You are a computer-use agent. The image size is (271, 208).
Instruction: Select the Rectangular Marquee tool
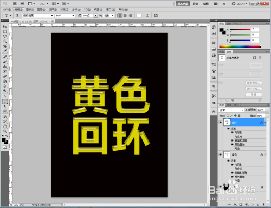pyautogui.click(x=5, y=32)
